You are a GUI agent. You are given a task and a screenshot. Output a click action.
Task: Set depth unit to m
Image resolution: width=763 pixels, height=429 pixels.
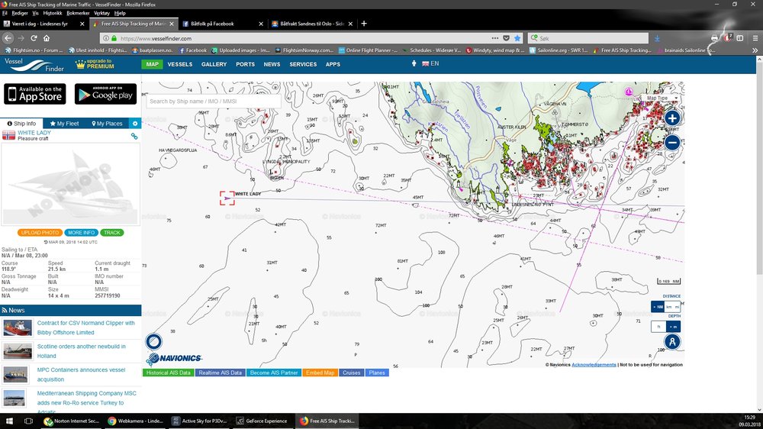(x=673, y=326)
